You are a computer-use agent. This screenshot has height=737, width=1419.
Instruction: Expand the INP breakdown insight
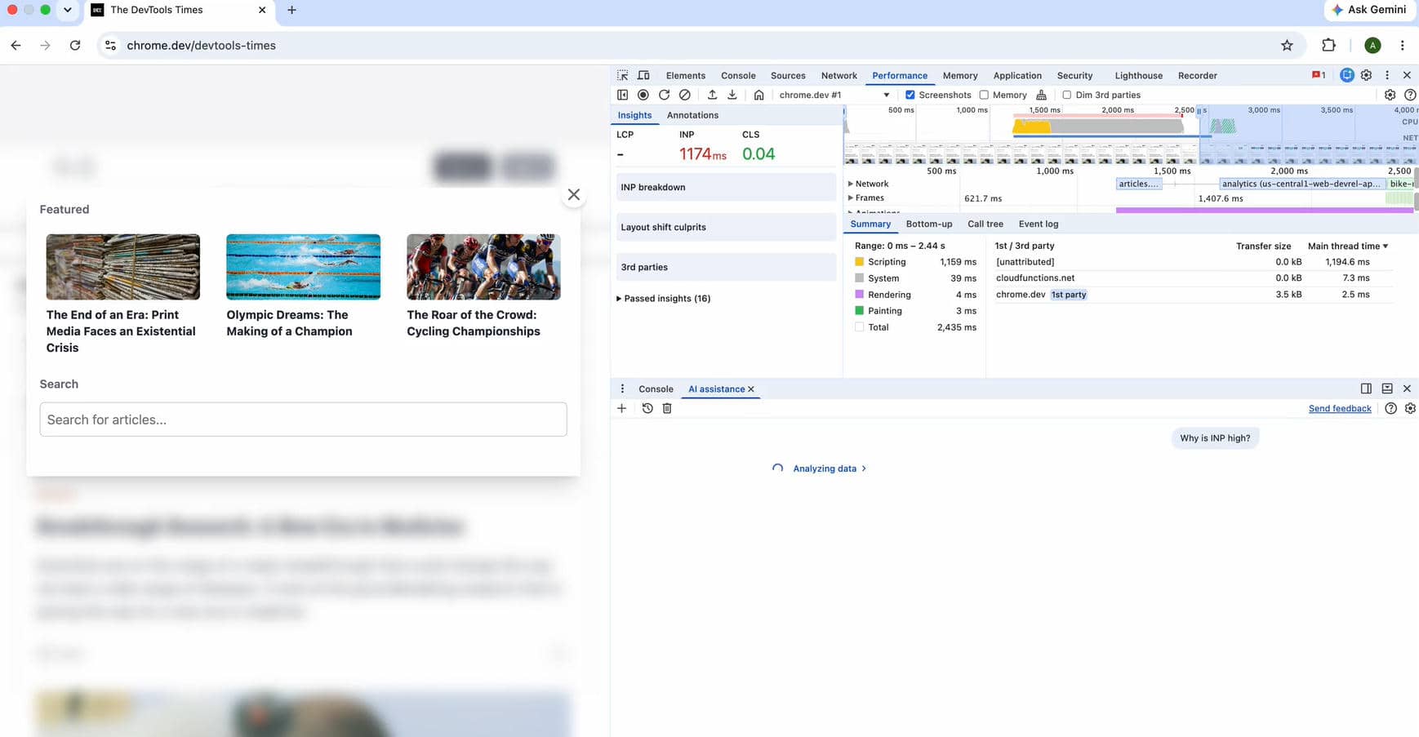[x=726, y=187]
